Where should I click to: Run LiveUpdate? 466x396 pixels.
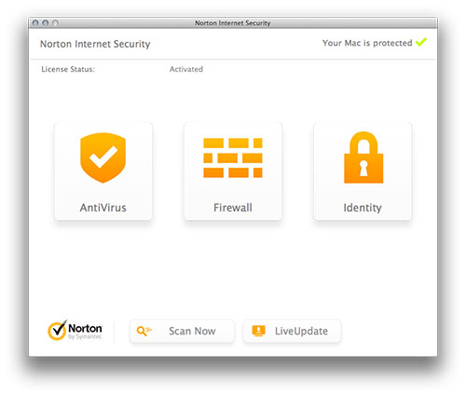(x=292, y=331)
